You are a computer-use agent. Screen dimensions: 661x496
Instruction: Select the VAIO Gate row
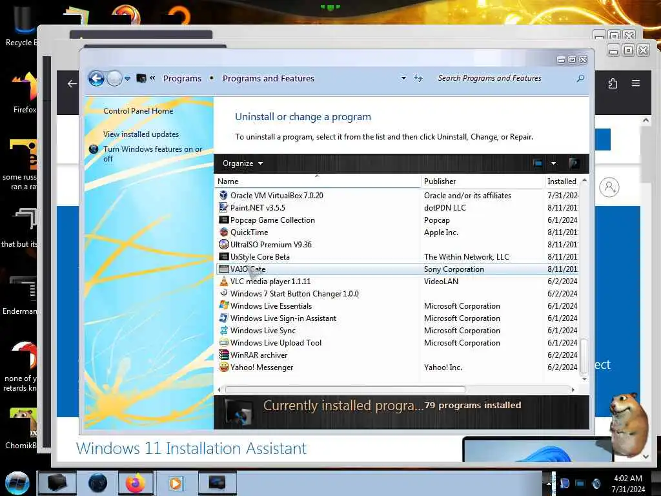[397, 269]
